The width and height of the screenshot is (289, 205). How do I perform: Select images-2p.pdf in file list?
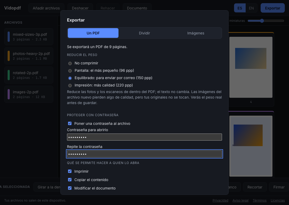coord(29,94)
